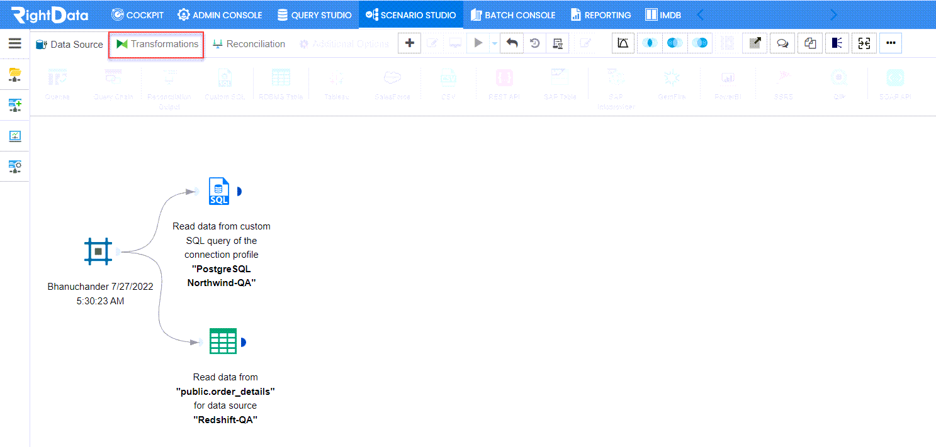The width and height of the screenshot is (936, 447).
Task: Switch to the IMDB tab
Action: pos(663,14)
